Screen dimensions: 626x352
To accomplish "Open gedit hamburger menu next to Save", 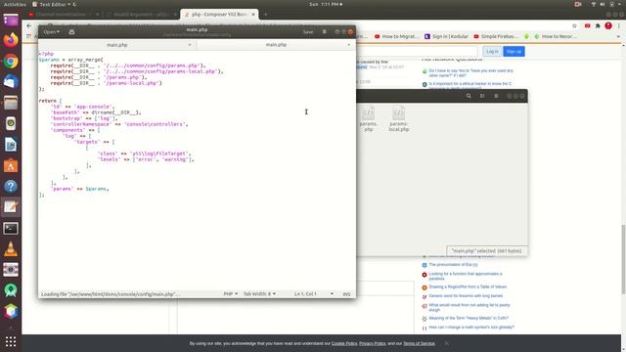I will (x=324, y=32).
